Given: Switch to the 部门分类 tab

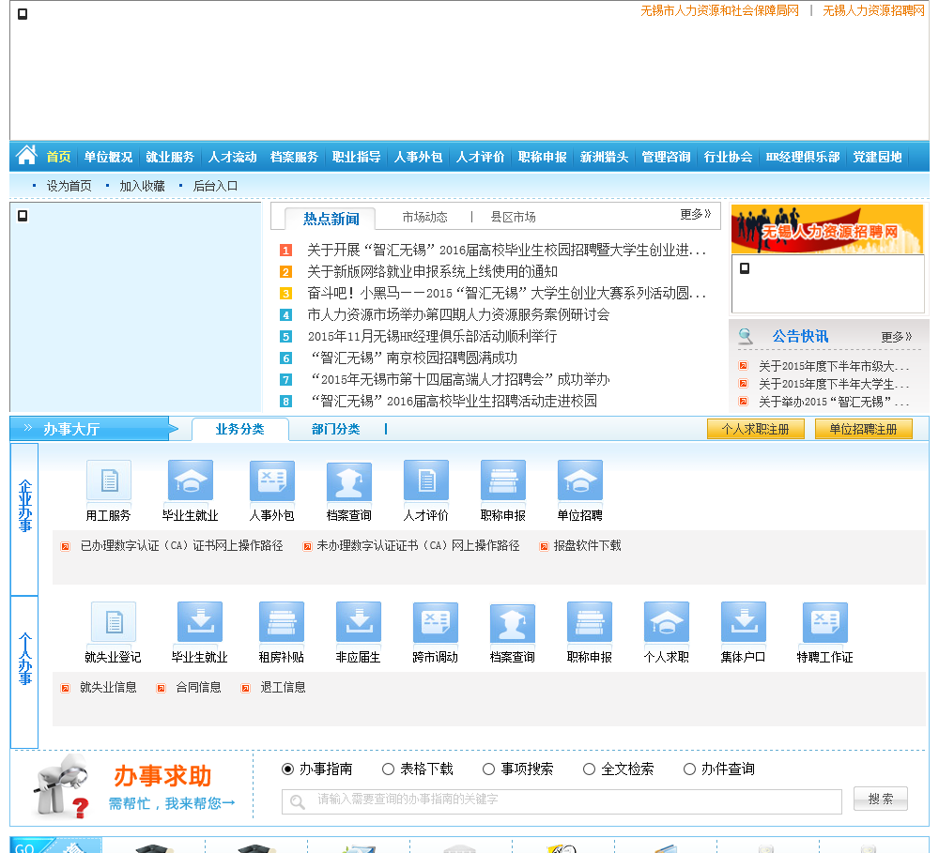Looking at the screenshot, I should (x=335, y=430).
